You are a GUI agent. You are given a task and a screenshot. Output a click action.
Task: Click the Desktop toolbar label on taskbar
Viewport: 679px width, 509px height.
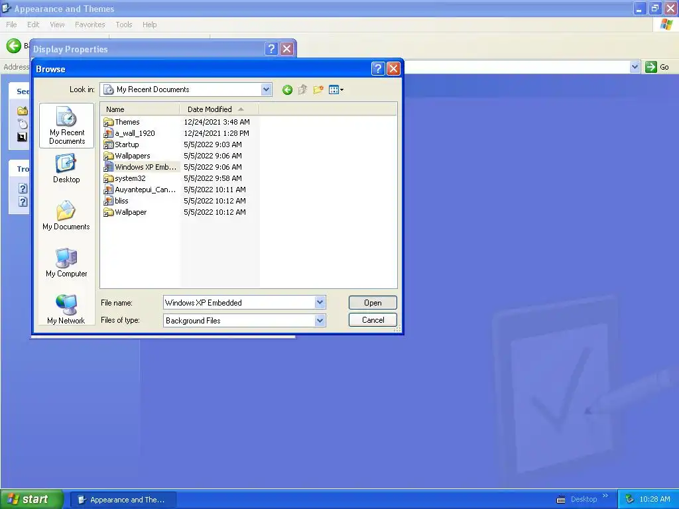click(x=584, y=499)
